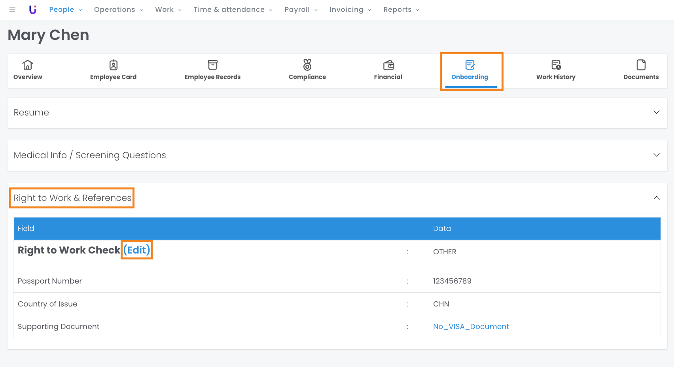Open the No_VISA_Document link
This screenshot has height=367, width=674.
[471, 327]
